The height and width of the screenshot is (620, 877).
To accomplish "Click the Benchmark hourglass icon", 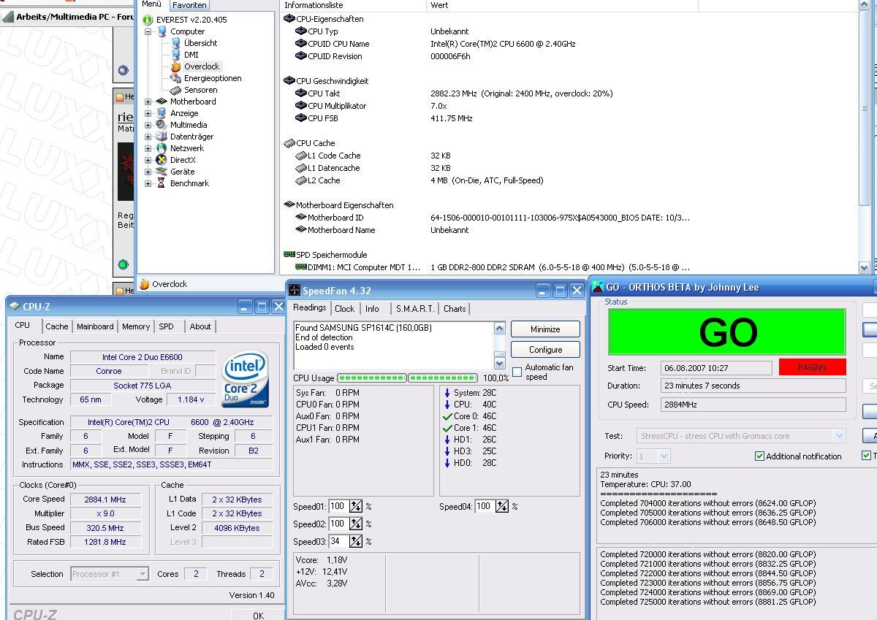I will [x=162, y=183].
